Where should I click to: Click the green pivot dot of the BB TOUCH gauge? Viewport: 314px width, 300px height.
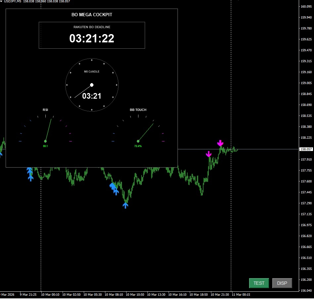[138, 141]
